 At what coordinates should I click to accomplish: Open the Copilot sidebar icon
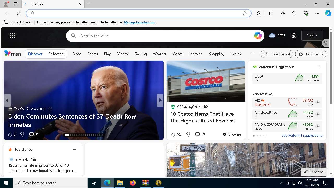click(x=328, y=13)
